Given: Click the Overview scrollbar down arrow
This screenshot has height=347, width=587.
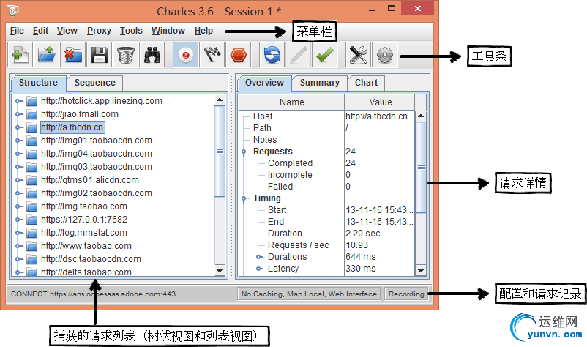Looking at the screenshot, I should pyautogui.click(x=421, y=270).
